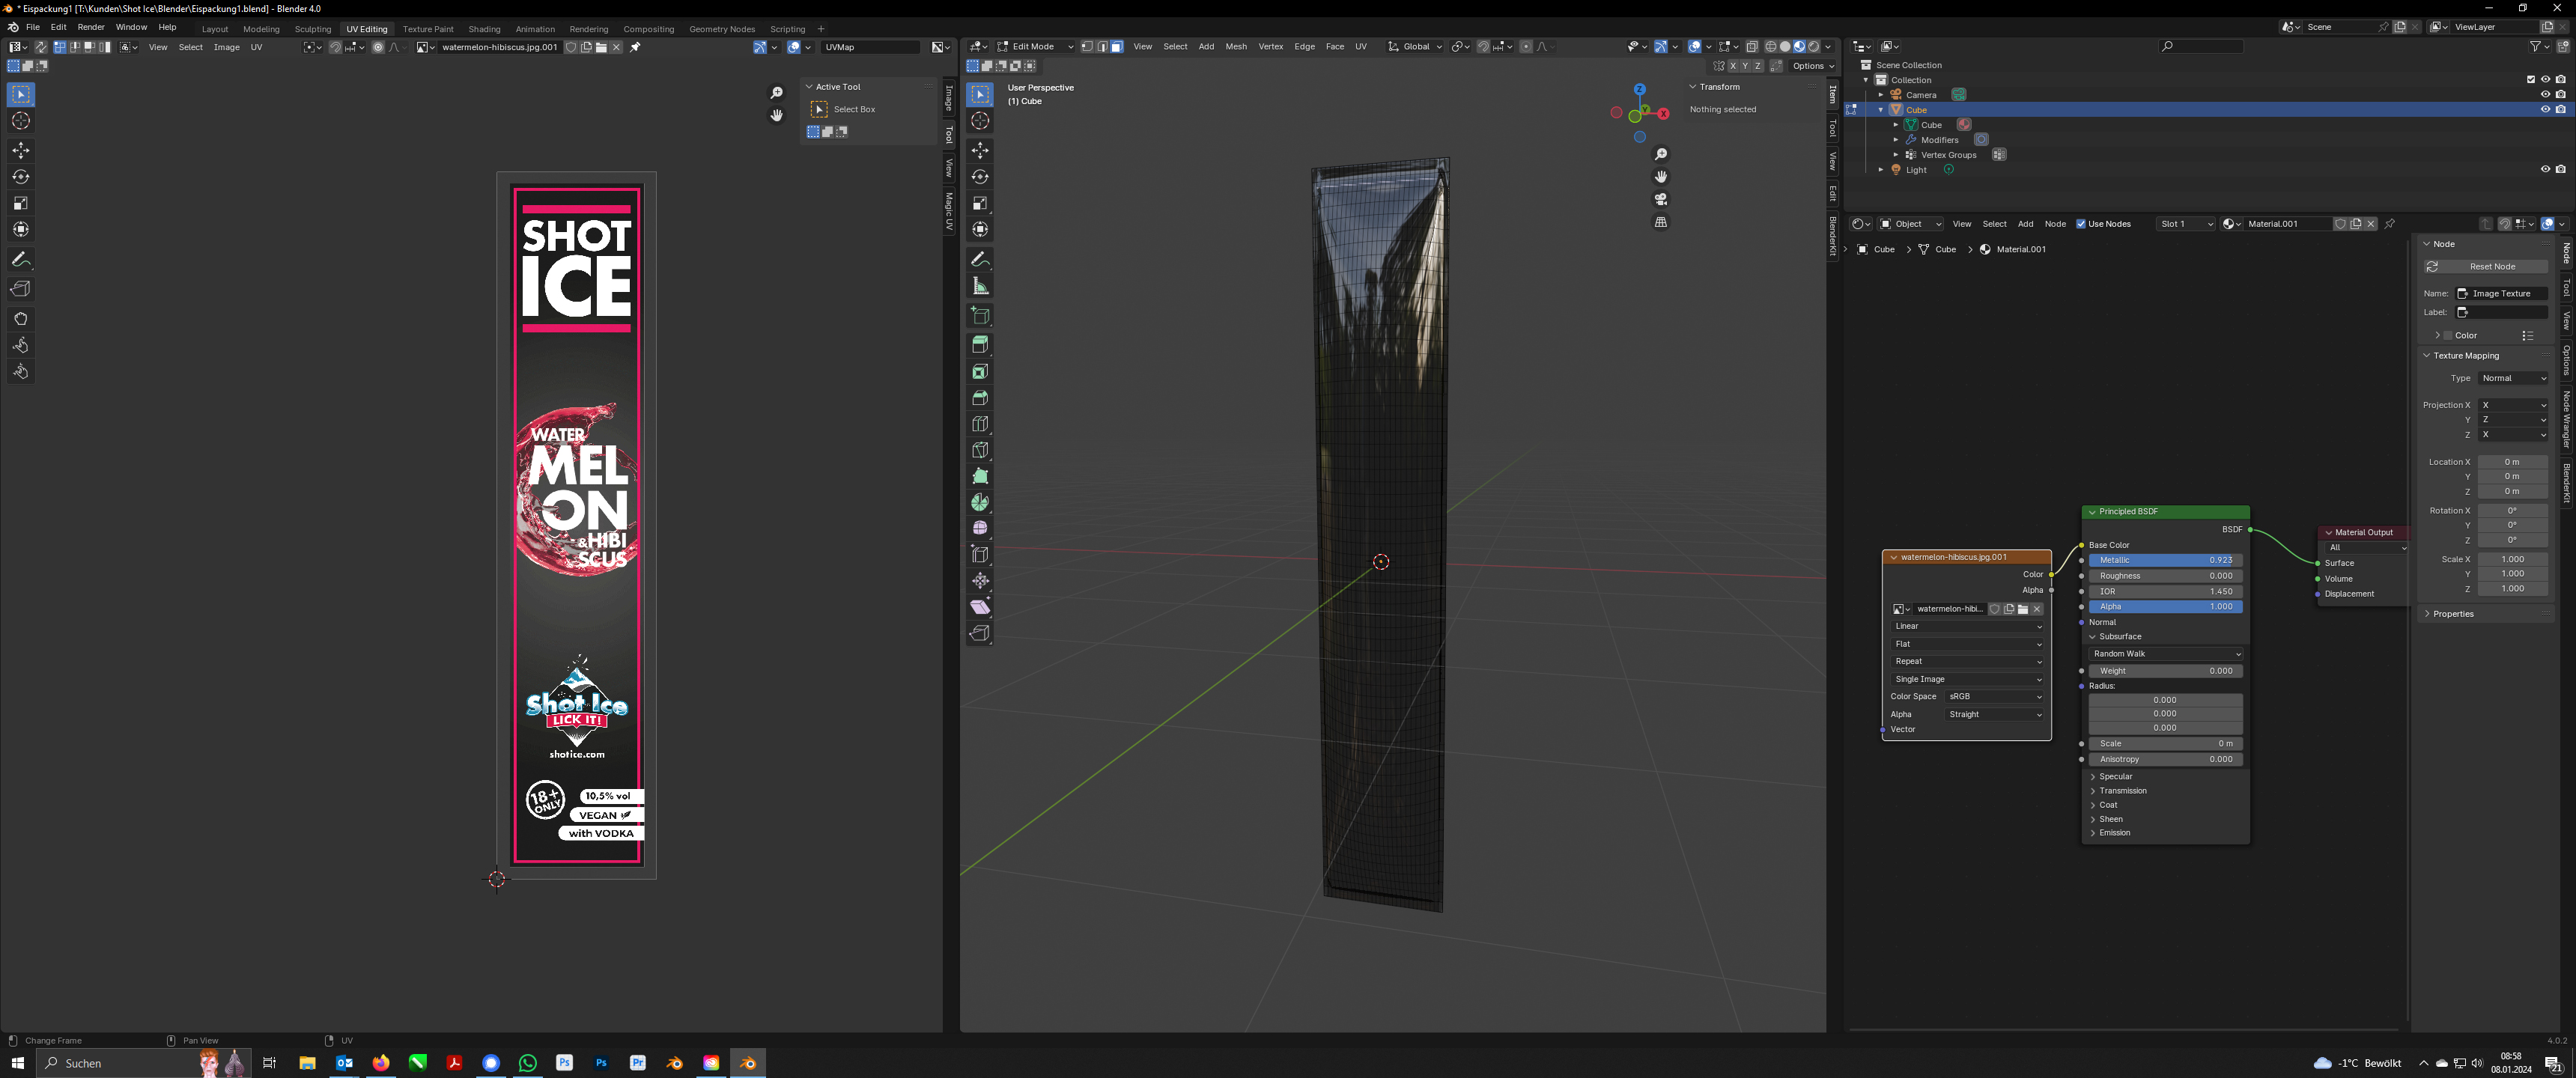
Task: Expand the Specular section in Principled BSDF
Action: point(2115,776)
